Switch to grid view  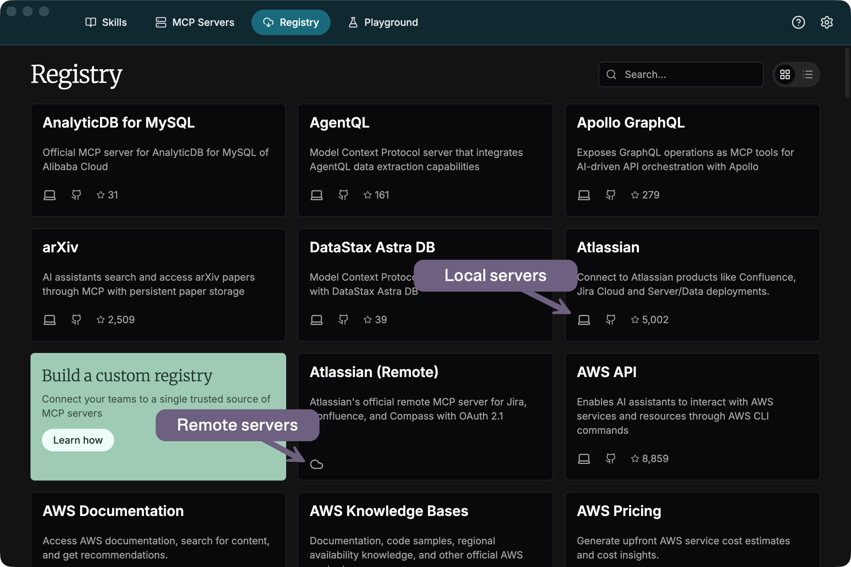[785, 74]
